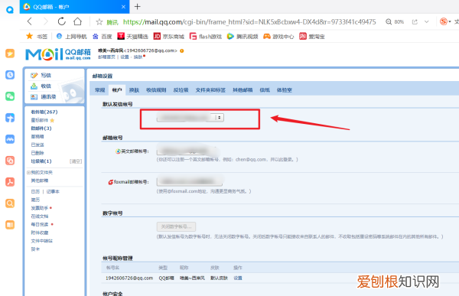Open the 群邮件(3) folder
The height and width of the screenshot is (296, 459).
click(x=41, y=128)
